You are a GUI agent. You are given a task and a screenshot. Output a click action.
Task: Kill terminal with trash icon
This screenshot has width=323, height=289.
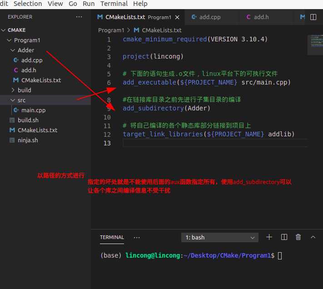298,237
